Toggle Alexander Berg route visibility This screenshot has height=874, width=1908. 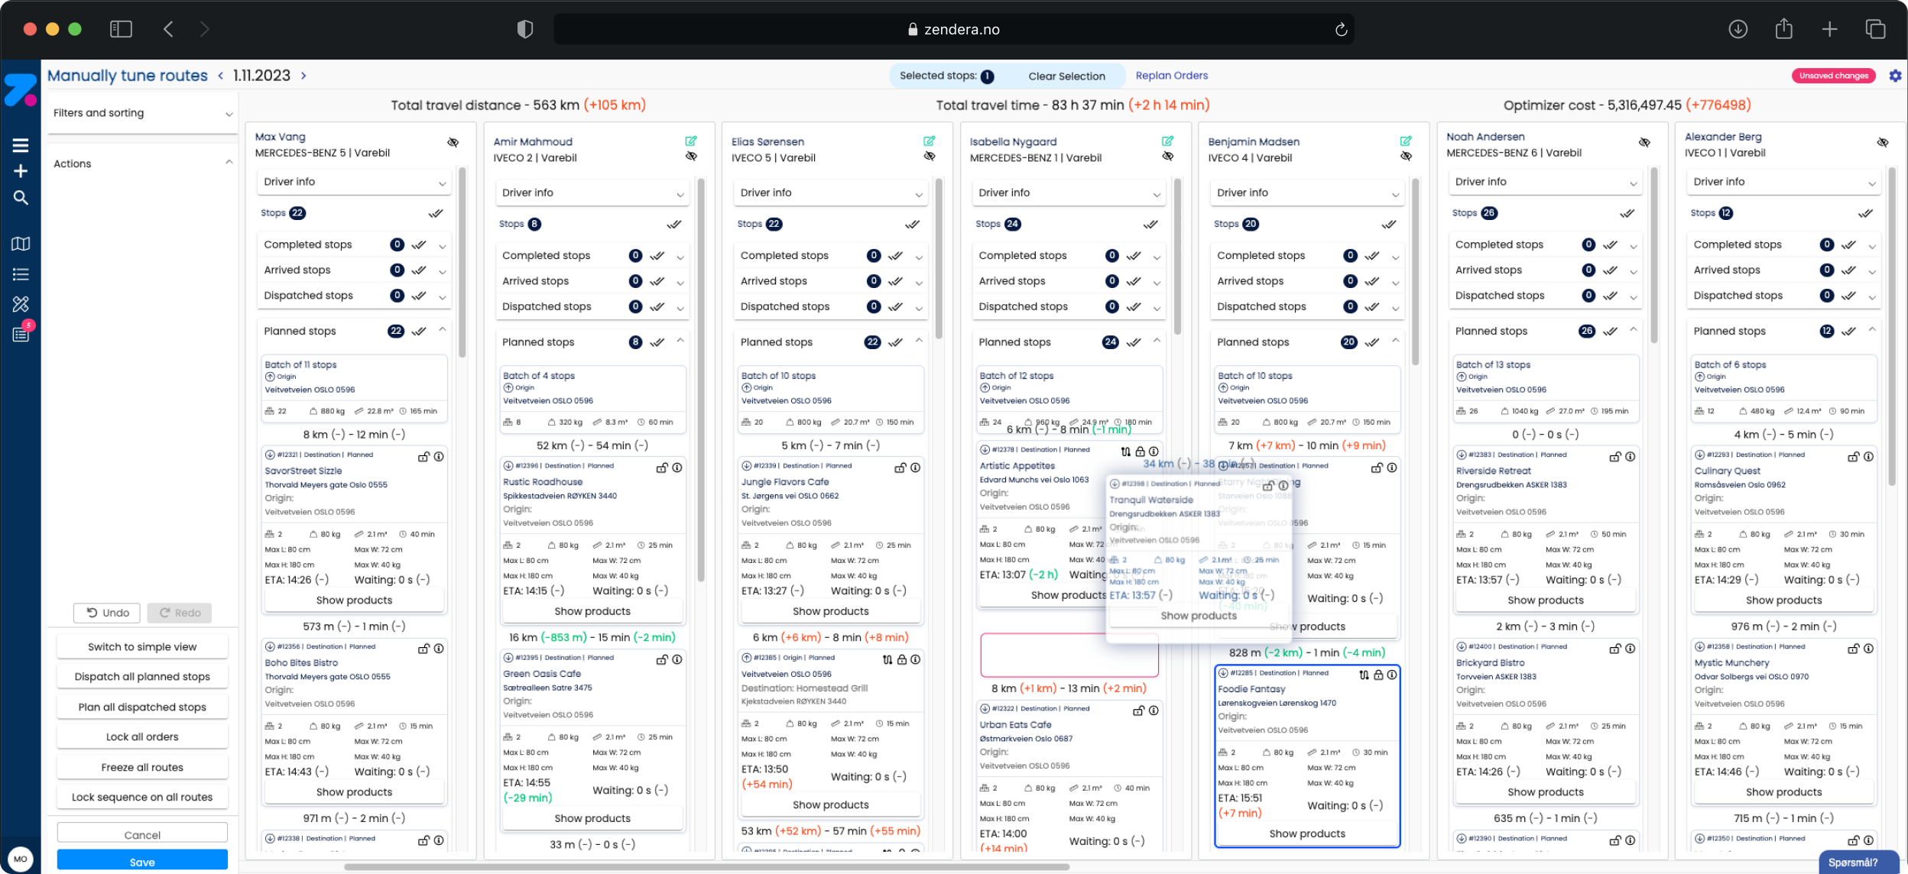coord(1882,142)
